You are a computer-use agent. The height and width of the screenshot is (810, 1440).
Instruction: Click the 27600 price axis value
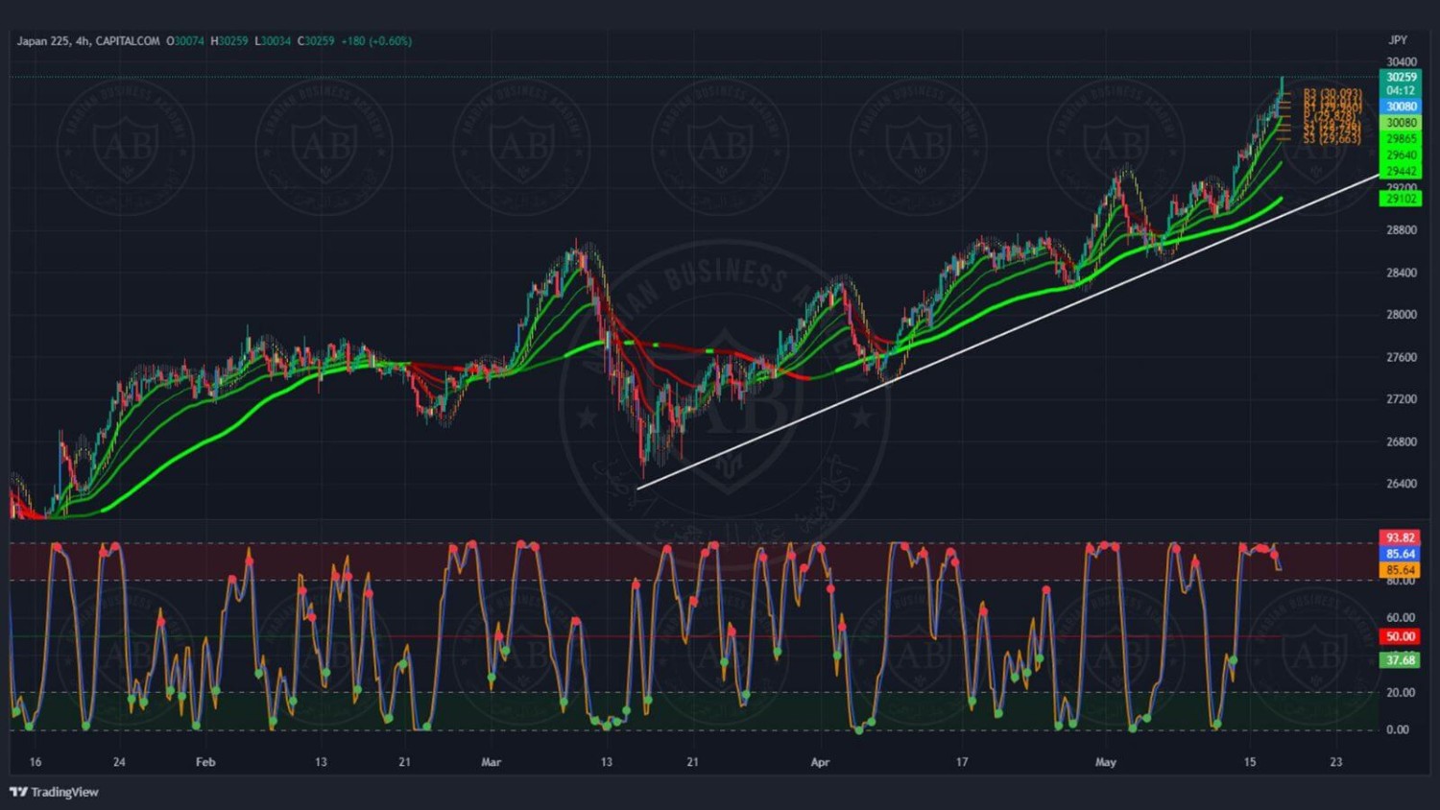click(x=1402, y=357)
